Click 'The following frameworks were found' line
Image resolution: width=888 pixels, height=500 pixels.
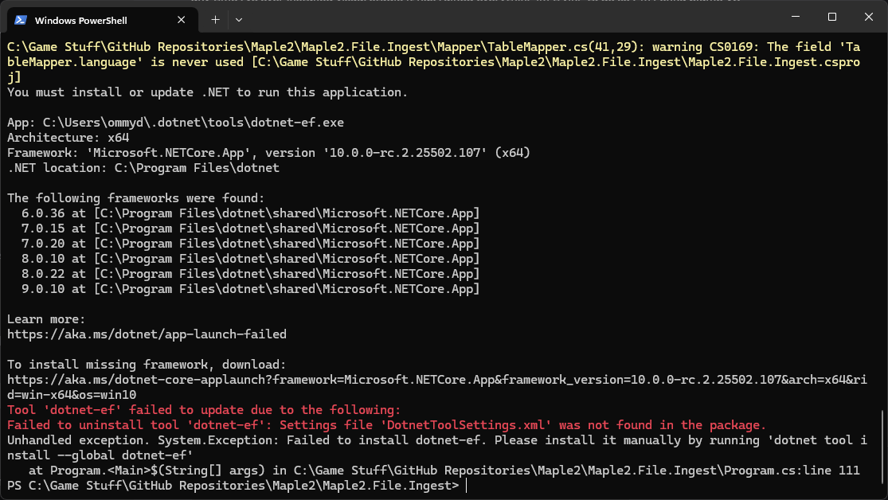pos(136,198)
